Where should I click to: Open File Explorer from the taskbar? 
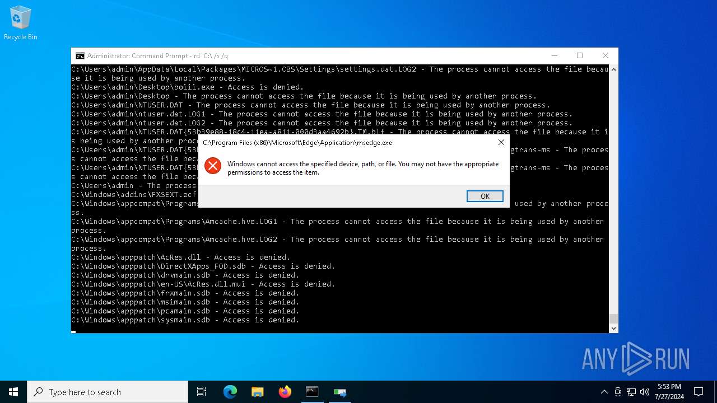(257, 392)
